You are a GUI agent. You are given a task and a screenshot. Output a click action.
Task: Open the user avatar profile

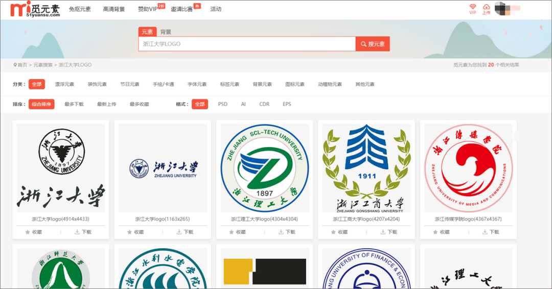tap(500, 9)
